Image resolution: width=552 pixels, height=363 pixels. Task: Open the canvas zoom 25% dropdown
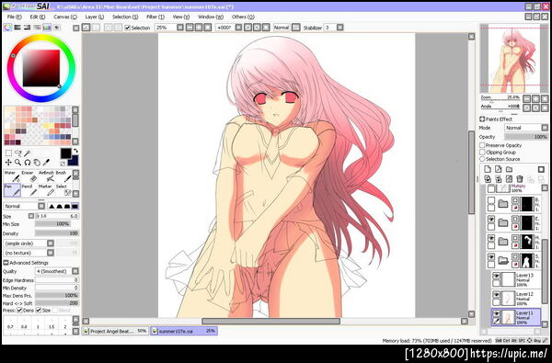(x=180, y=28)
